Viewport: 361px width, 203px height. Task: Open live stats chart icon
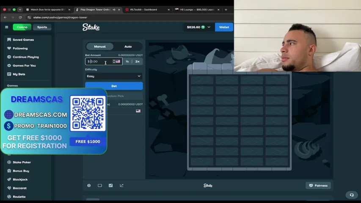click(x=111, y=186)
